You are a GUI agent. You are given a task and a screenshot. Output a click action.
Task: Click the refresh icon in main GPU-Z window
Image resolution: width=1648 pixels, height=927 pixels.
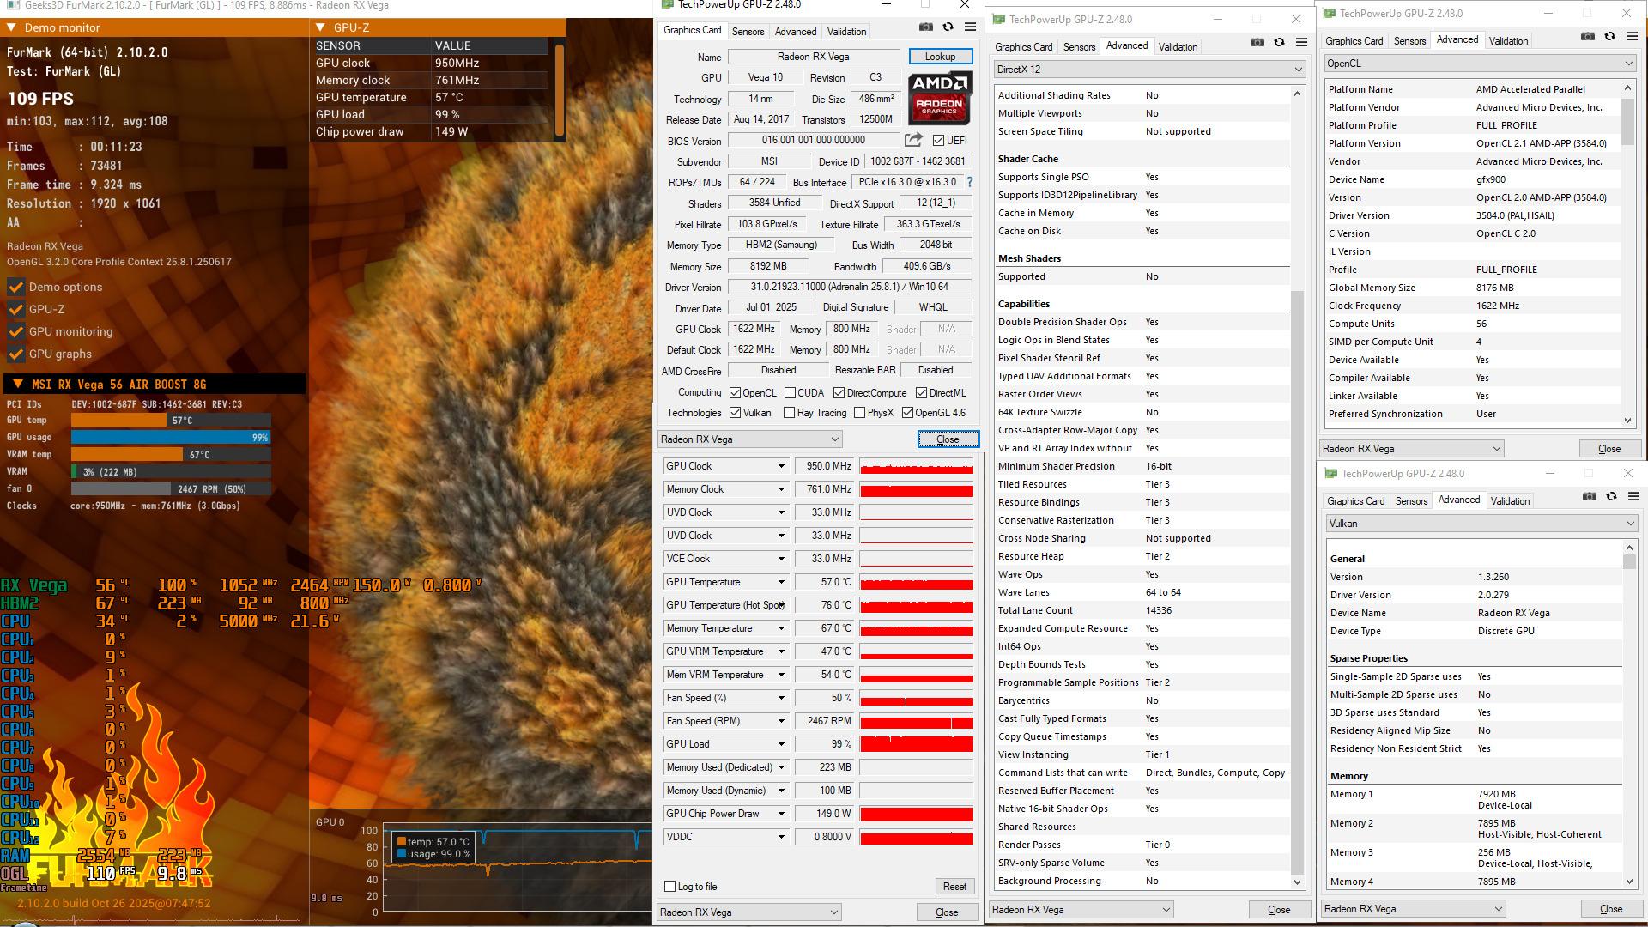point(948,27)
